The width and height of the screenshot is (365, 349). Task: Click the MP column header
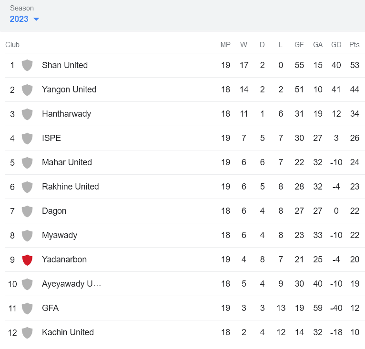pyautogui.click(x=225, y=45)
